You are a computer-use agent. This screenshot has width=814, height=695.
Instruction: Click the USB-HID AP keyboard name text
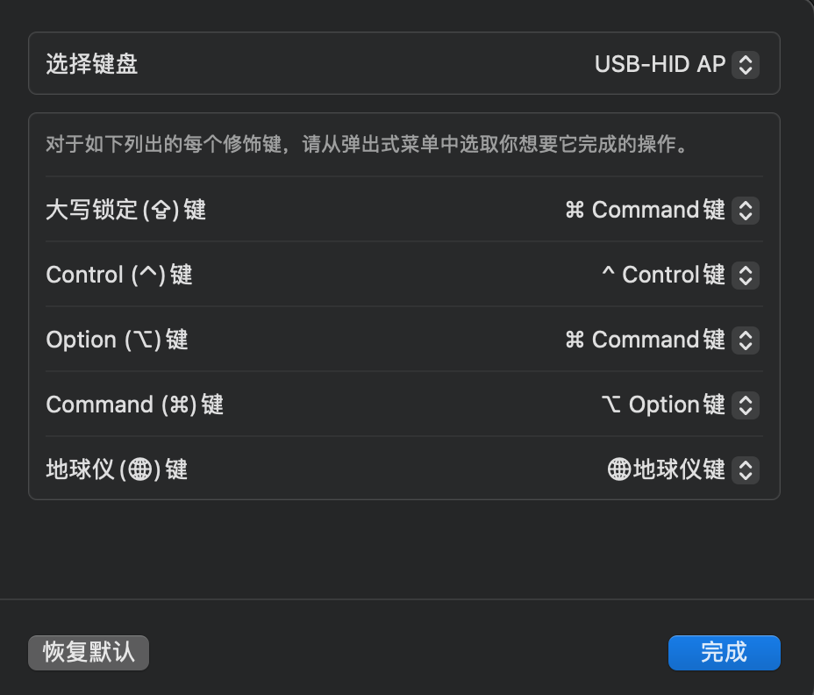tap(663, 63)
